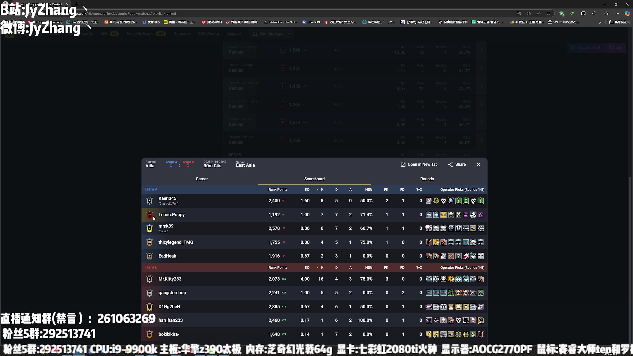Expand the bookmarks bar overflow chevron
633x356 pixels.
pyautogui.click(x=600, y=22)
